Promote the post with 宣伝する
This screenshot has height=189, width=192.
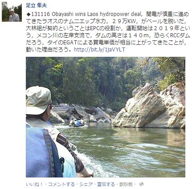[106, 185]
